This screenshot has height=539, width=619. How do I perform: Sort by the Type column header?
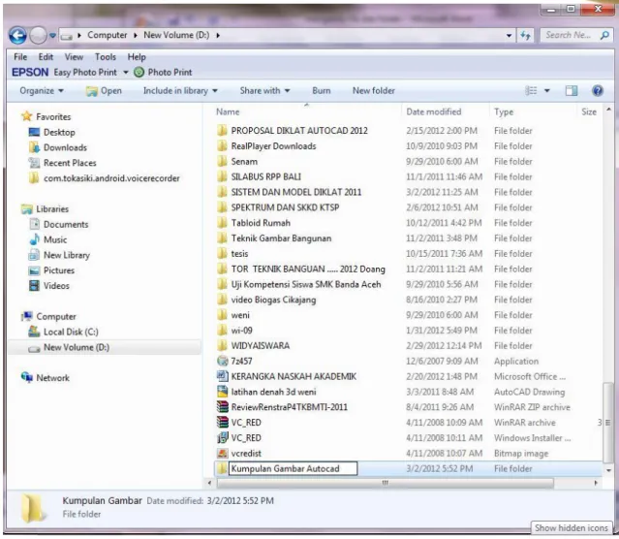click(x=504, y=111)
